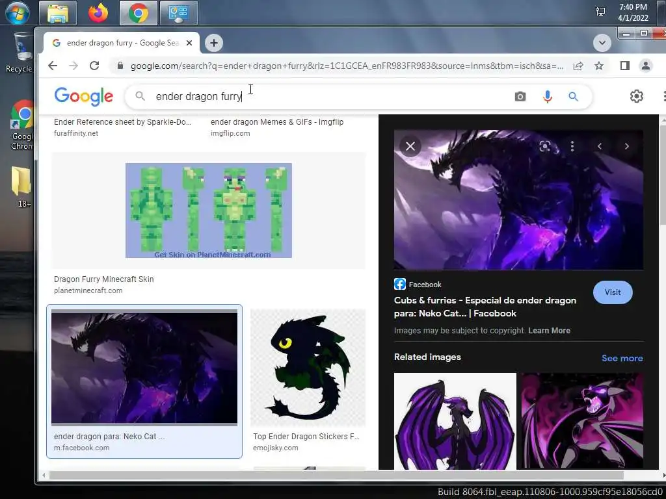The image size is (666, 499).
Task: Launch Firefox from the taskbar
Action: (x=98, y=13)
